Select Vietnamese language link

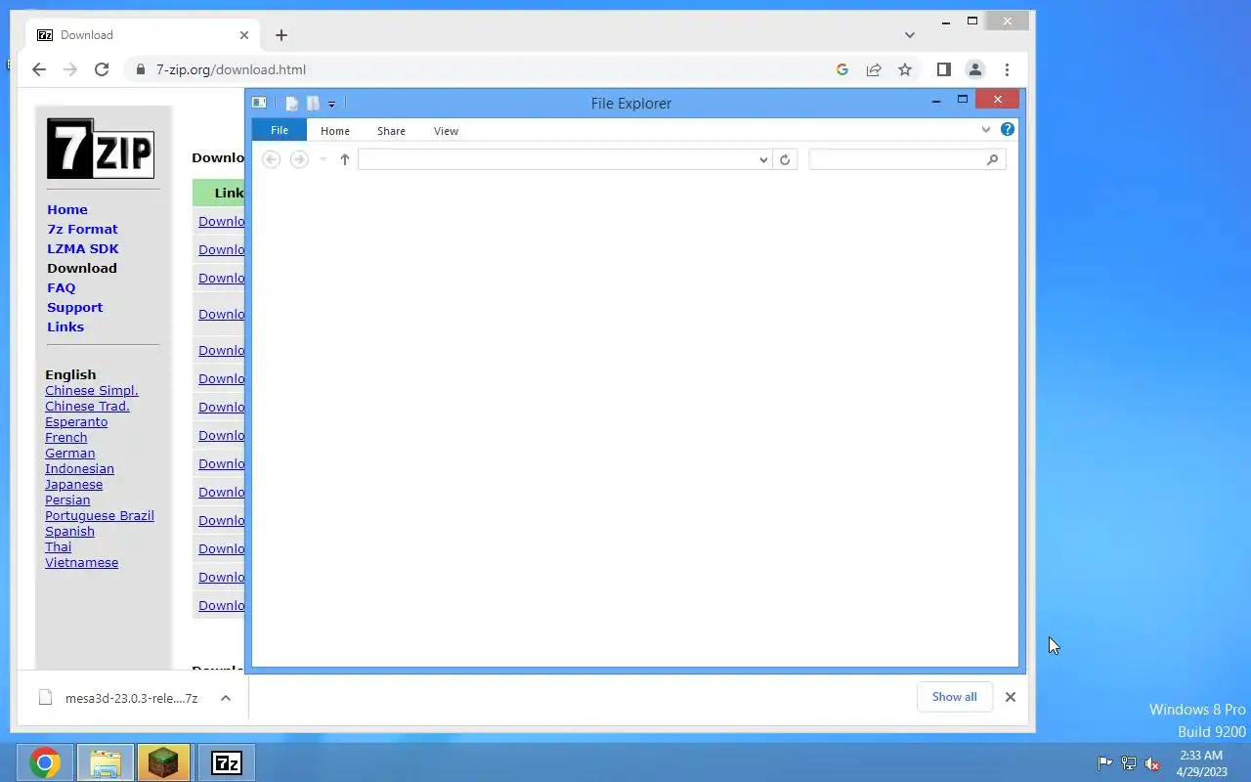[81, 562]
